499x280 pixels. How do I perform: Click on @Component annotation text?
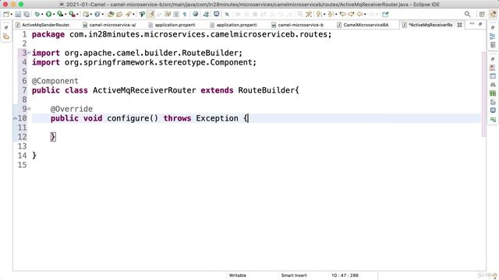point(55,81)
